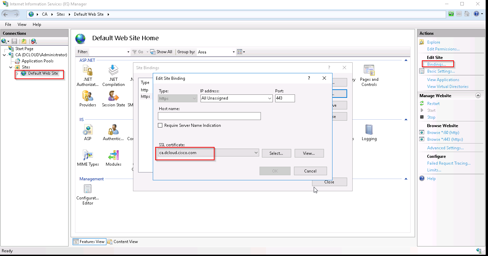Click the Delete connection icon in Connections toolbar
The height and width of the screenshot is (256, 488).
tap(34, 41)
